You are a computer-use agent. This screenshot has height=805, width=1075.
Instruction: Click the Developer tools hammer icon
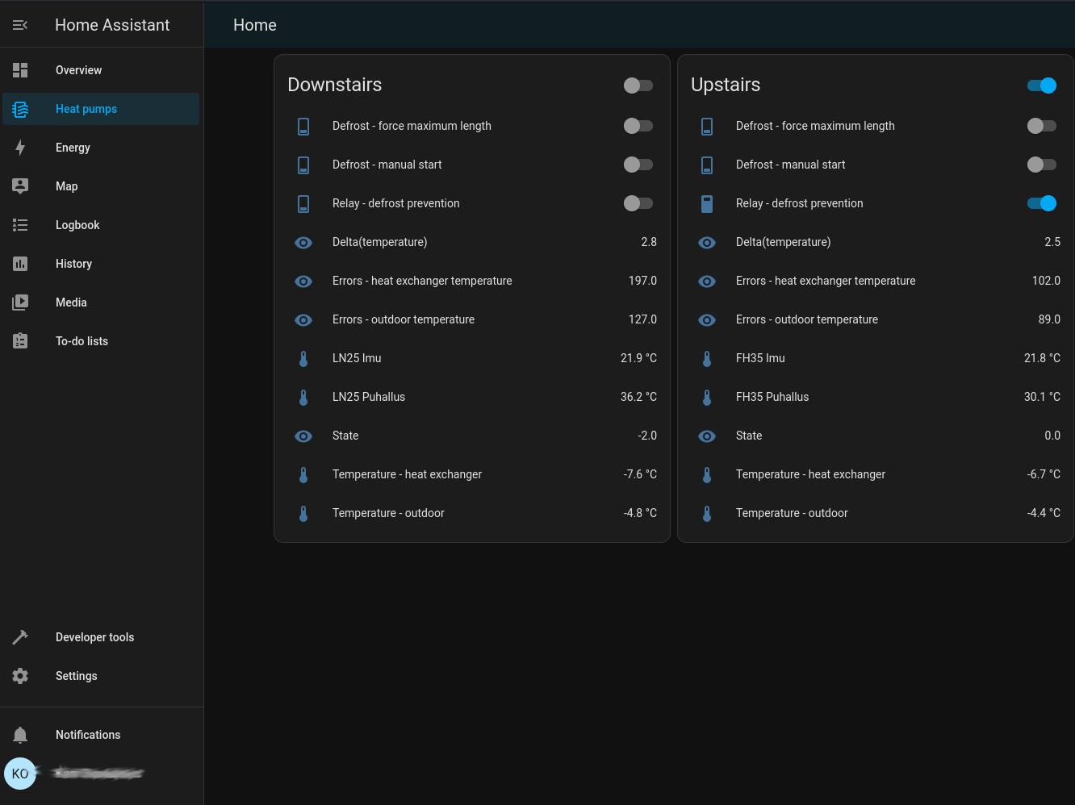(x=20, y=637)
